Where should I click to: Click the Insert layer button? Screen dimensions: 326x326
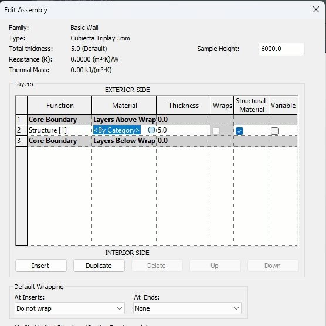41,266
